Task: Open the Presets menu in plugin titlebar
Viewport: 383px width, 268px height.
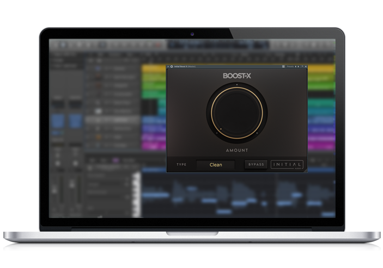Action: (290, 66)
